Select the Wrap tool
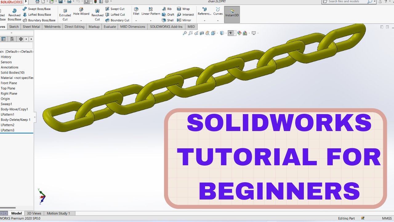Viewport: 394px width, 222px height. pos(183,9)
